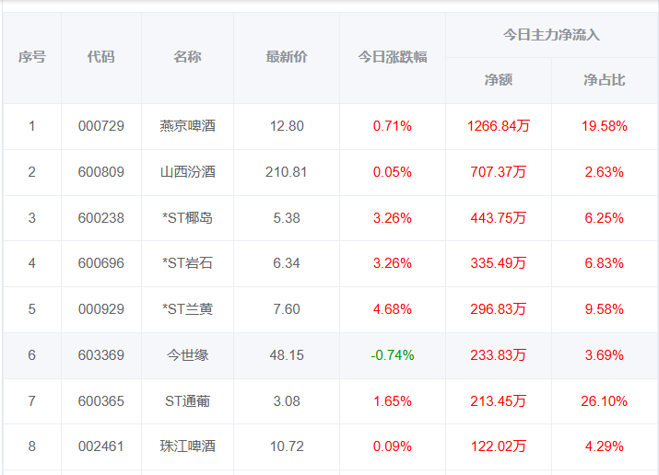
Task: Click the 213.45万 net amount
Action: [x=499, y=401]
